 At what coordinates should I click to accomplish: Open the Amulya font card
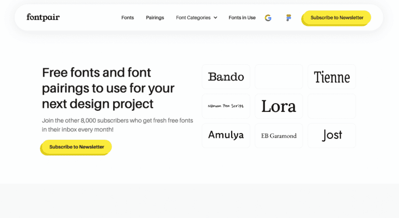(x=226, y=135)
